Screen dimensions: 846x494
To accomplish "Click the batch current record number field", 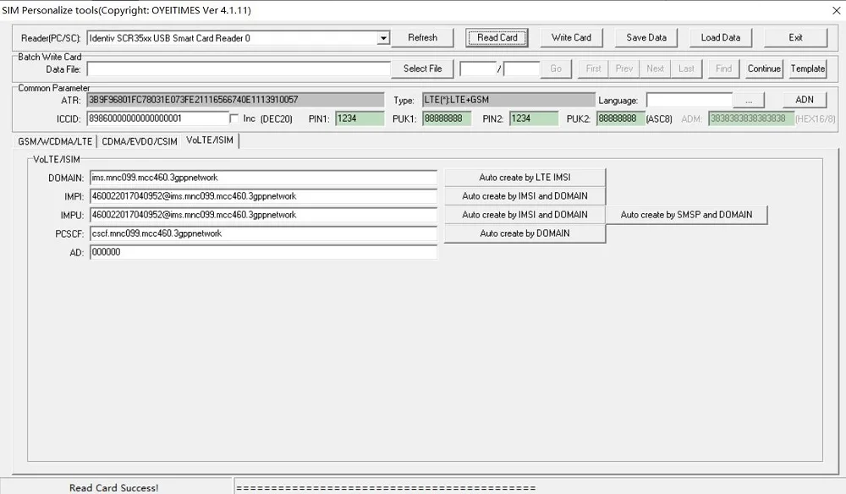I will 478,69.
